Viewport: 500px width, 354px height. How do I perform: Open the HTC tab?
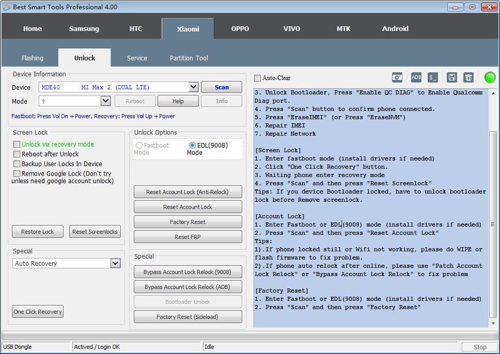pos(136,29)
